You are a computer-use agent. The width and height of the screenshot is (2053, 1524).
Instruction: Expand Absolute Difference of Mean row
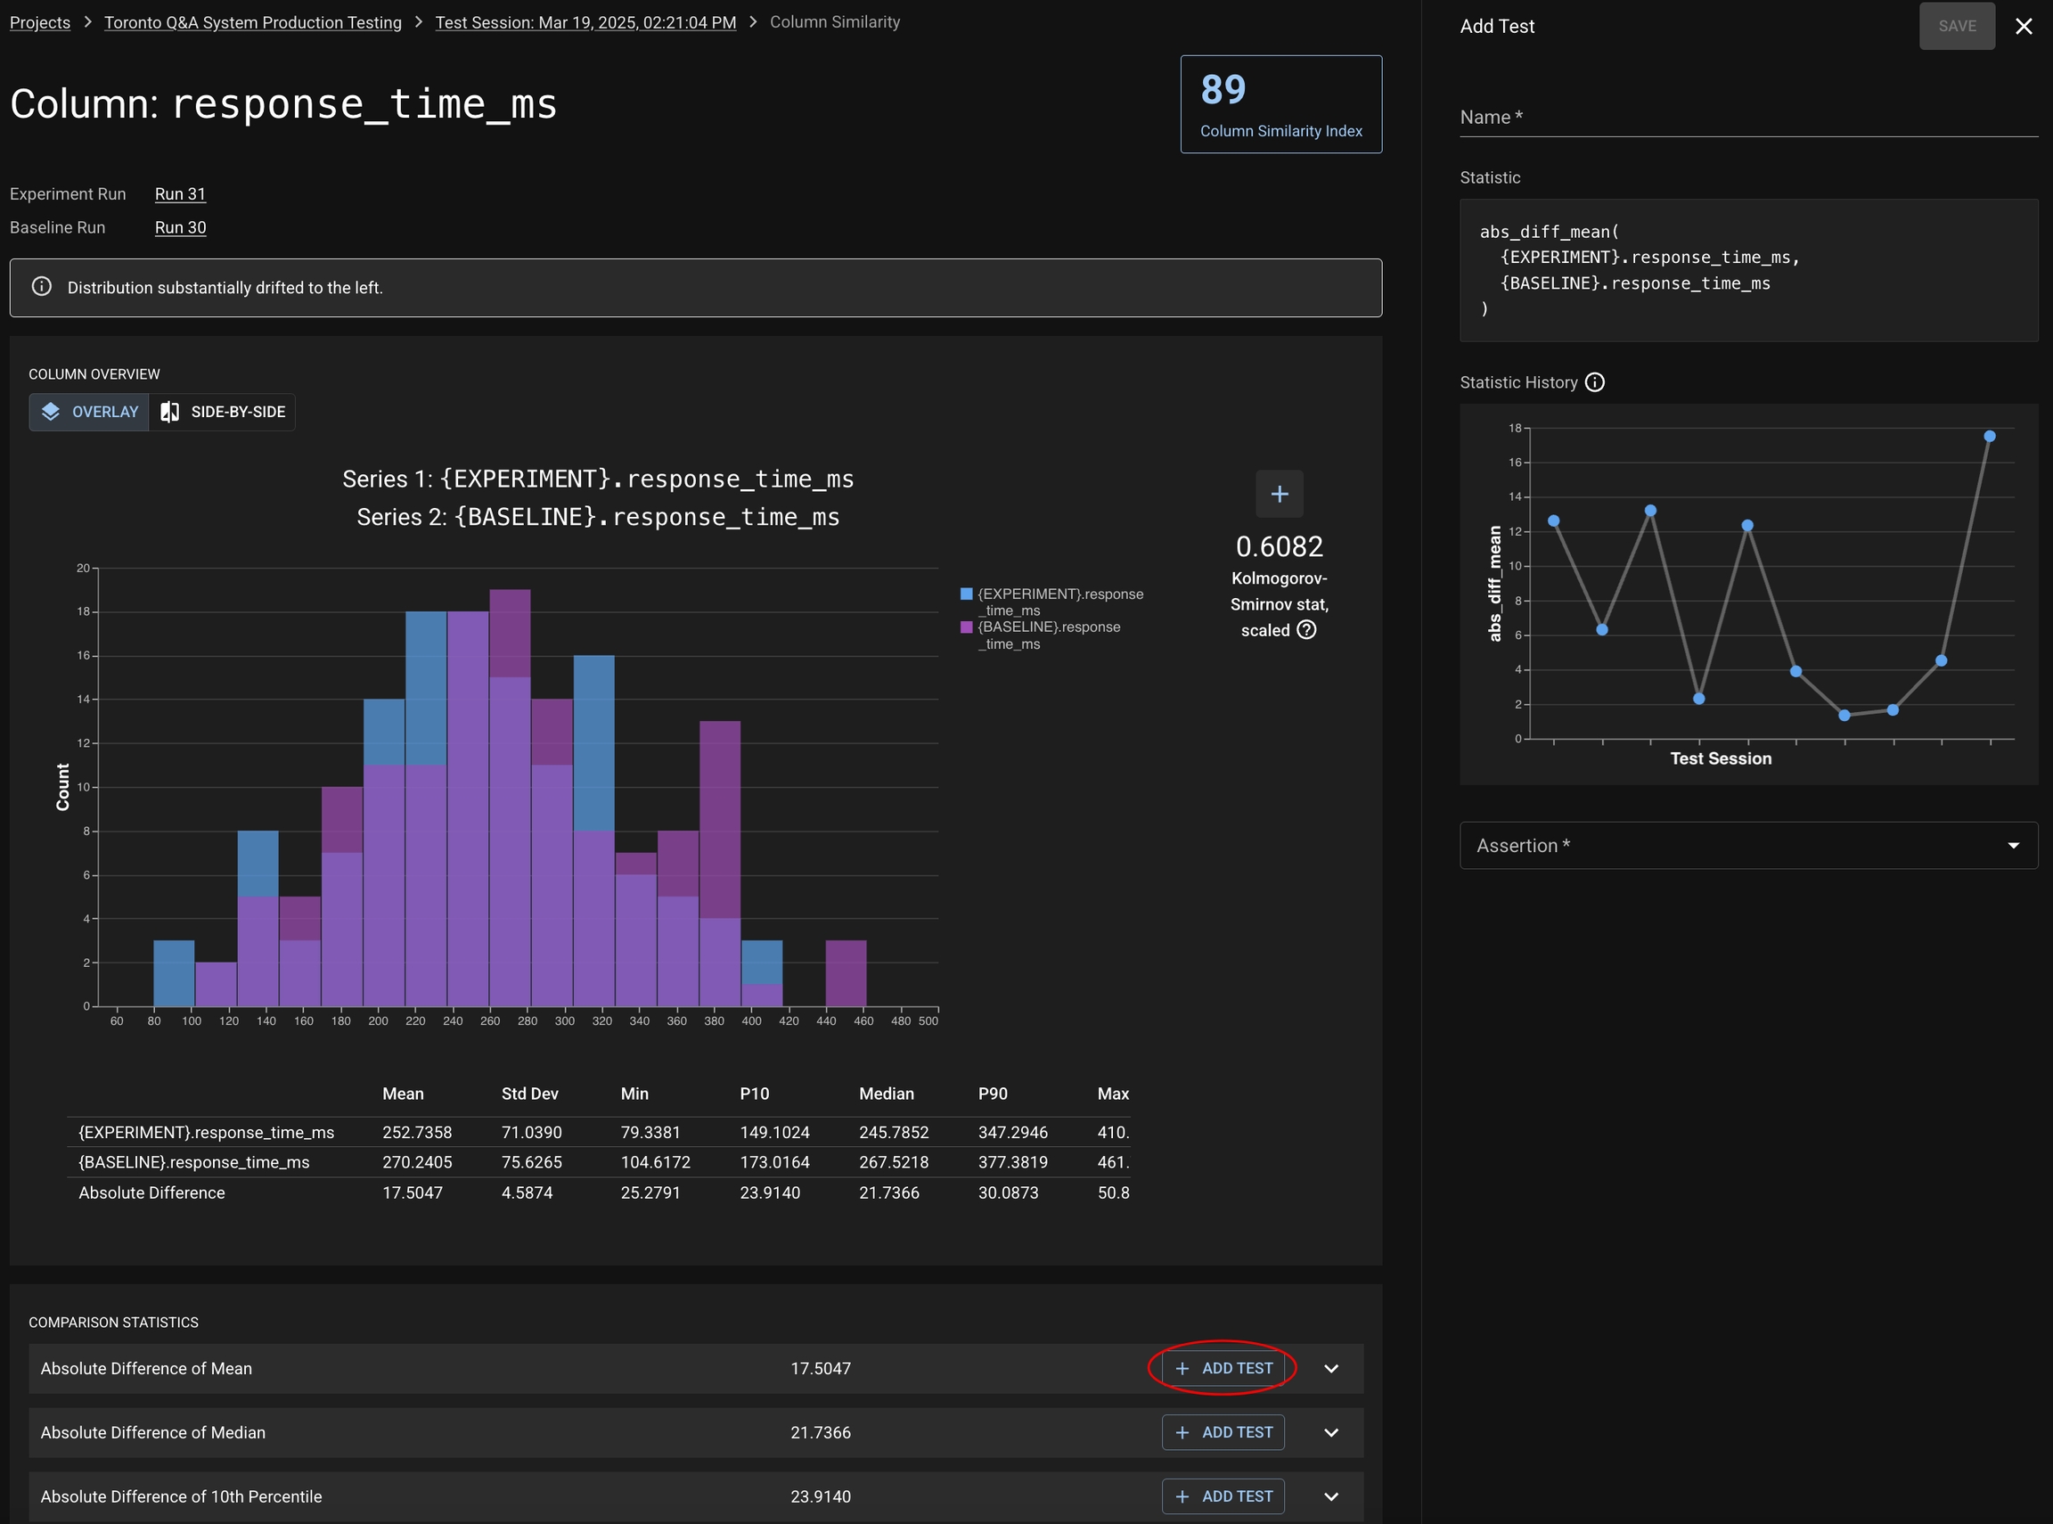pos(1331,1368)
